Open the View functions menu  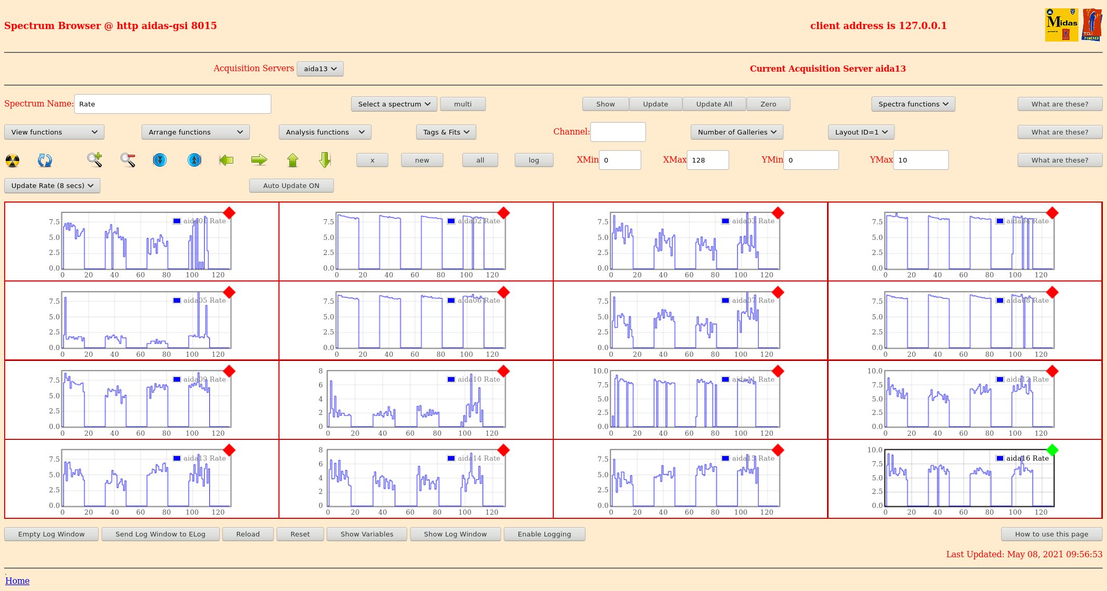click(x=54, y=132)
